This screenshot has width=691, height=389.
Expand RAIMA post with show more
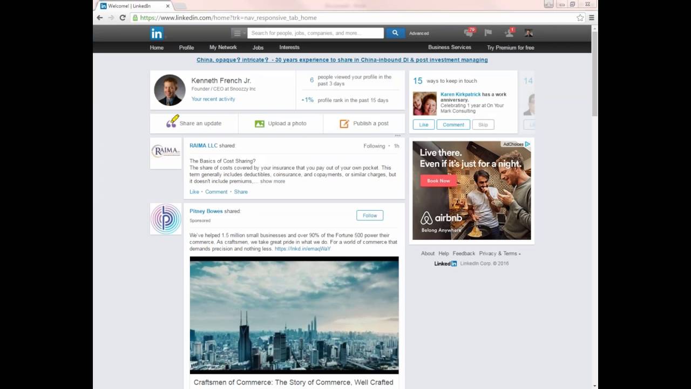273,182
